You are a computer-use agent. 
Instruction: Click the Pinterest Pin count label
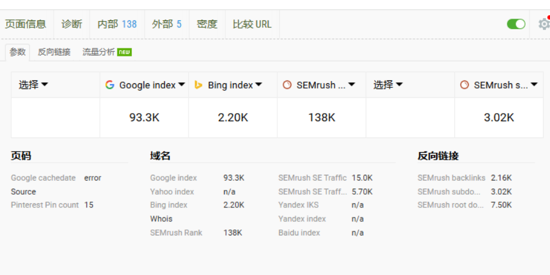(44, 205)
